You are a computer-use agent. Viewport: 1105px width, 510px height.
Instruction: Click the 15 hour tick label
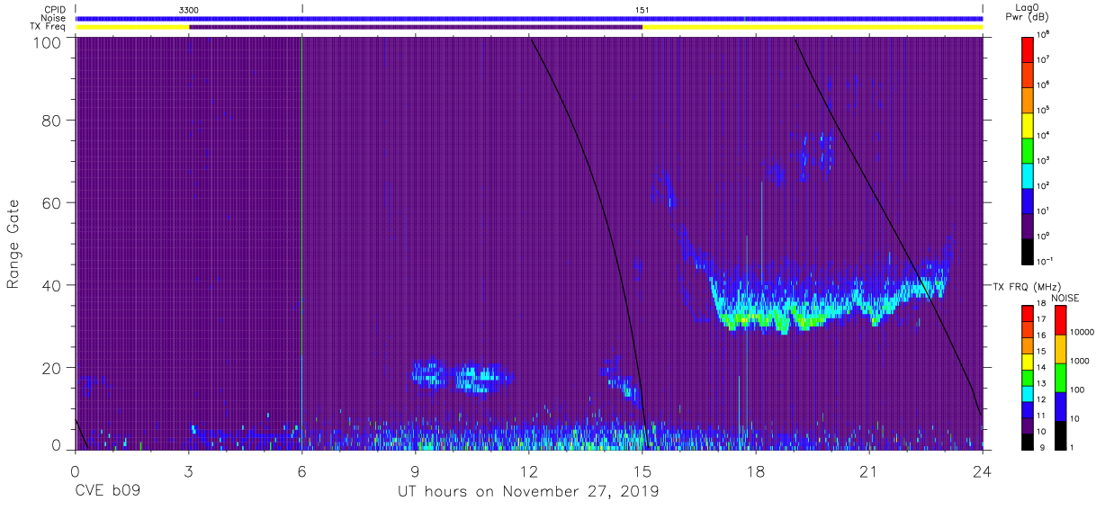pos(642,471)
